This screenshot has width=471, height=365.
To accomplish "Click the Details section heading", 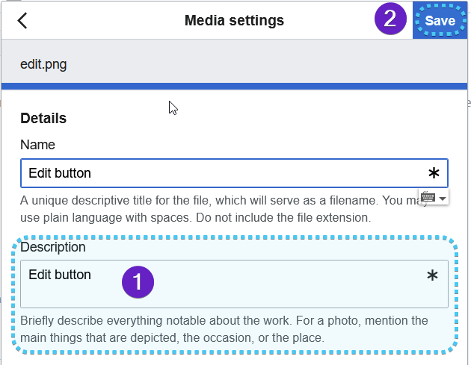I will click(x=43, y=118).
